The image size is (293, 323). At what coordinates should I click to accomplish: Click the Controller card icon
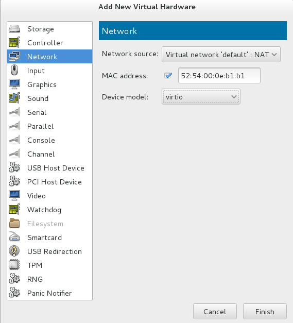(14, 43)
